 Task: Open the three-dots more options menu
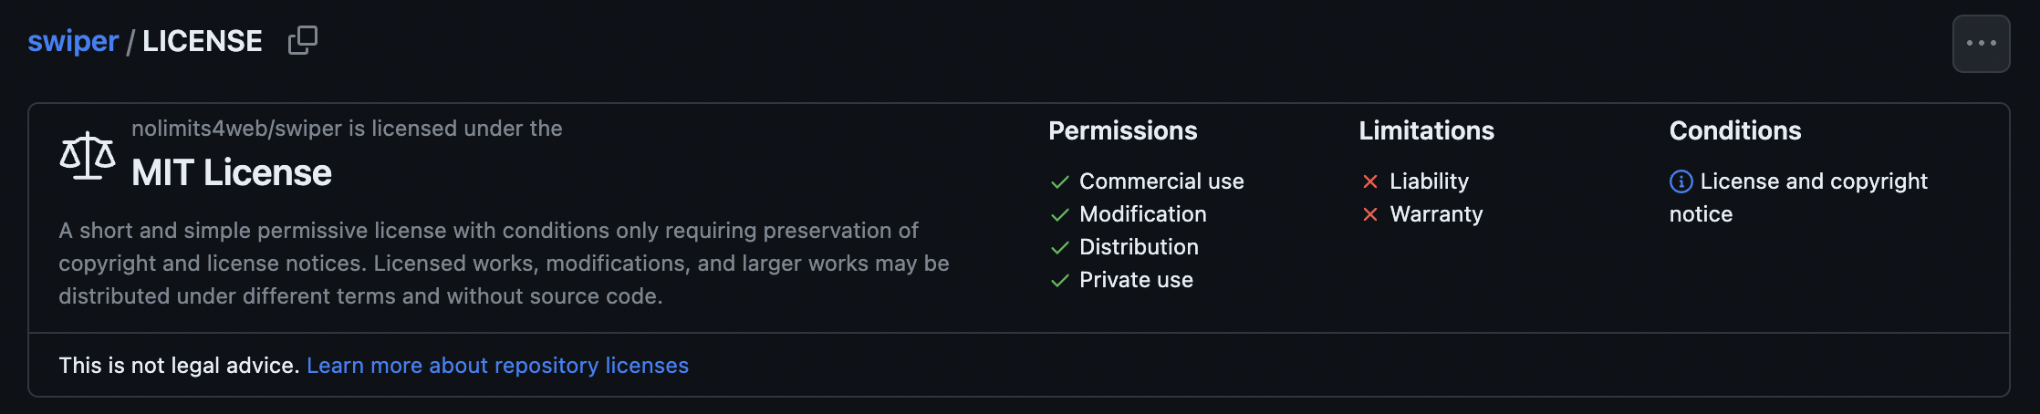(x=1981, y=43)
